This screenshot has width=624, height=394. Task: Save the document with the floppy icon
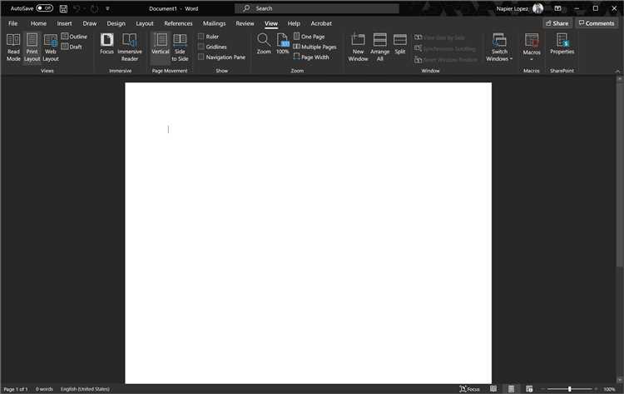tap(63, 8)
